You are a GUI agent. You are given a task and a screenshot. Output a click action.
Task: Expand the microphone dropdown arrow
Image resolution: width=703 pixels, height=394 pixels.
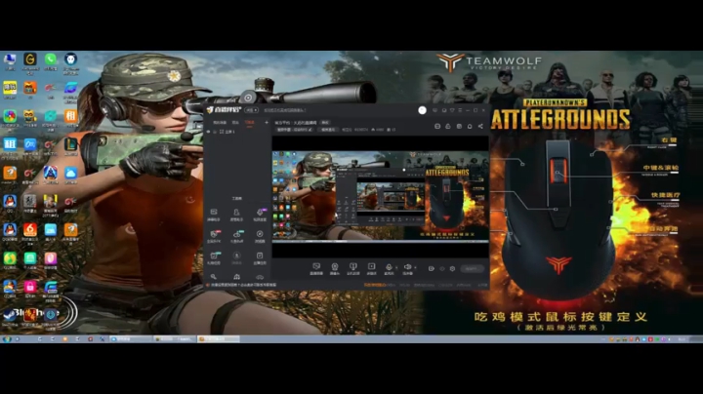coord(396,268)
